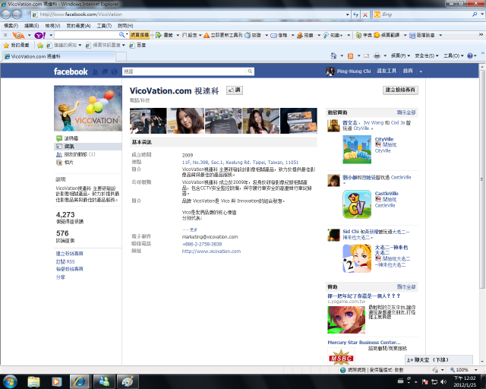Open the Help (H) menu
This screenshot has width=486, height=389.
pos(125,26)
